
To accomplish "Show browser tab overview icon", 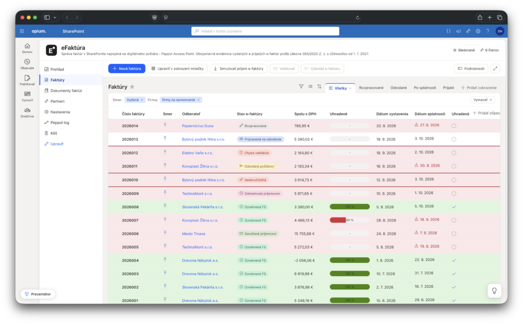I will pyautogui.click(x=500, y=17).
